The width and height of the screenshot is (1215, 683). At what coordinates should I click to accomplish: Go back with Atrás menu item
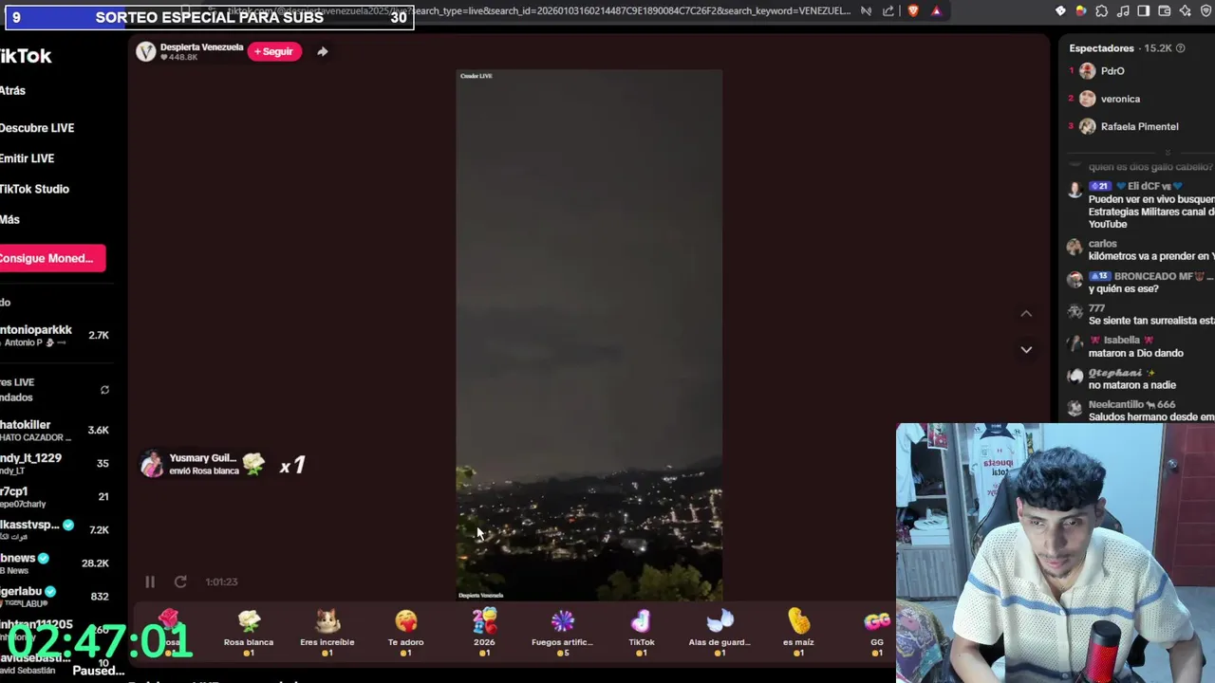[12, 90]
